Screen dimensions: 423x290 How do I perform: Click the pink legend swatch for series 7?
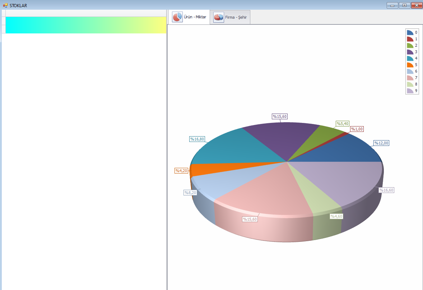(x=410, y=78)
